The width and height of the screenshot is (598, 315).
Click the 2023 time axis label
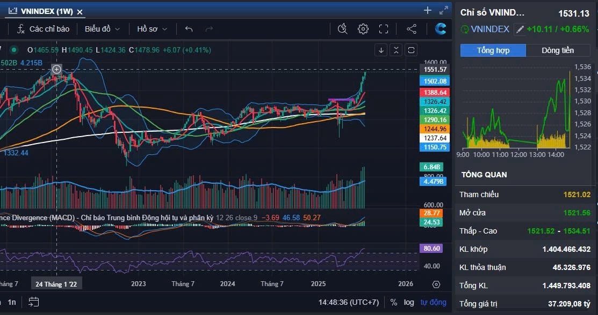click(x=138, y=284)
